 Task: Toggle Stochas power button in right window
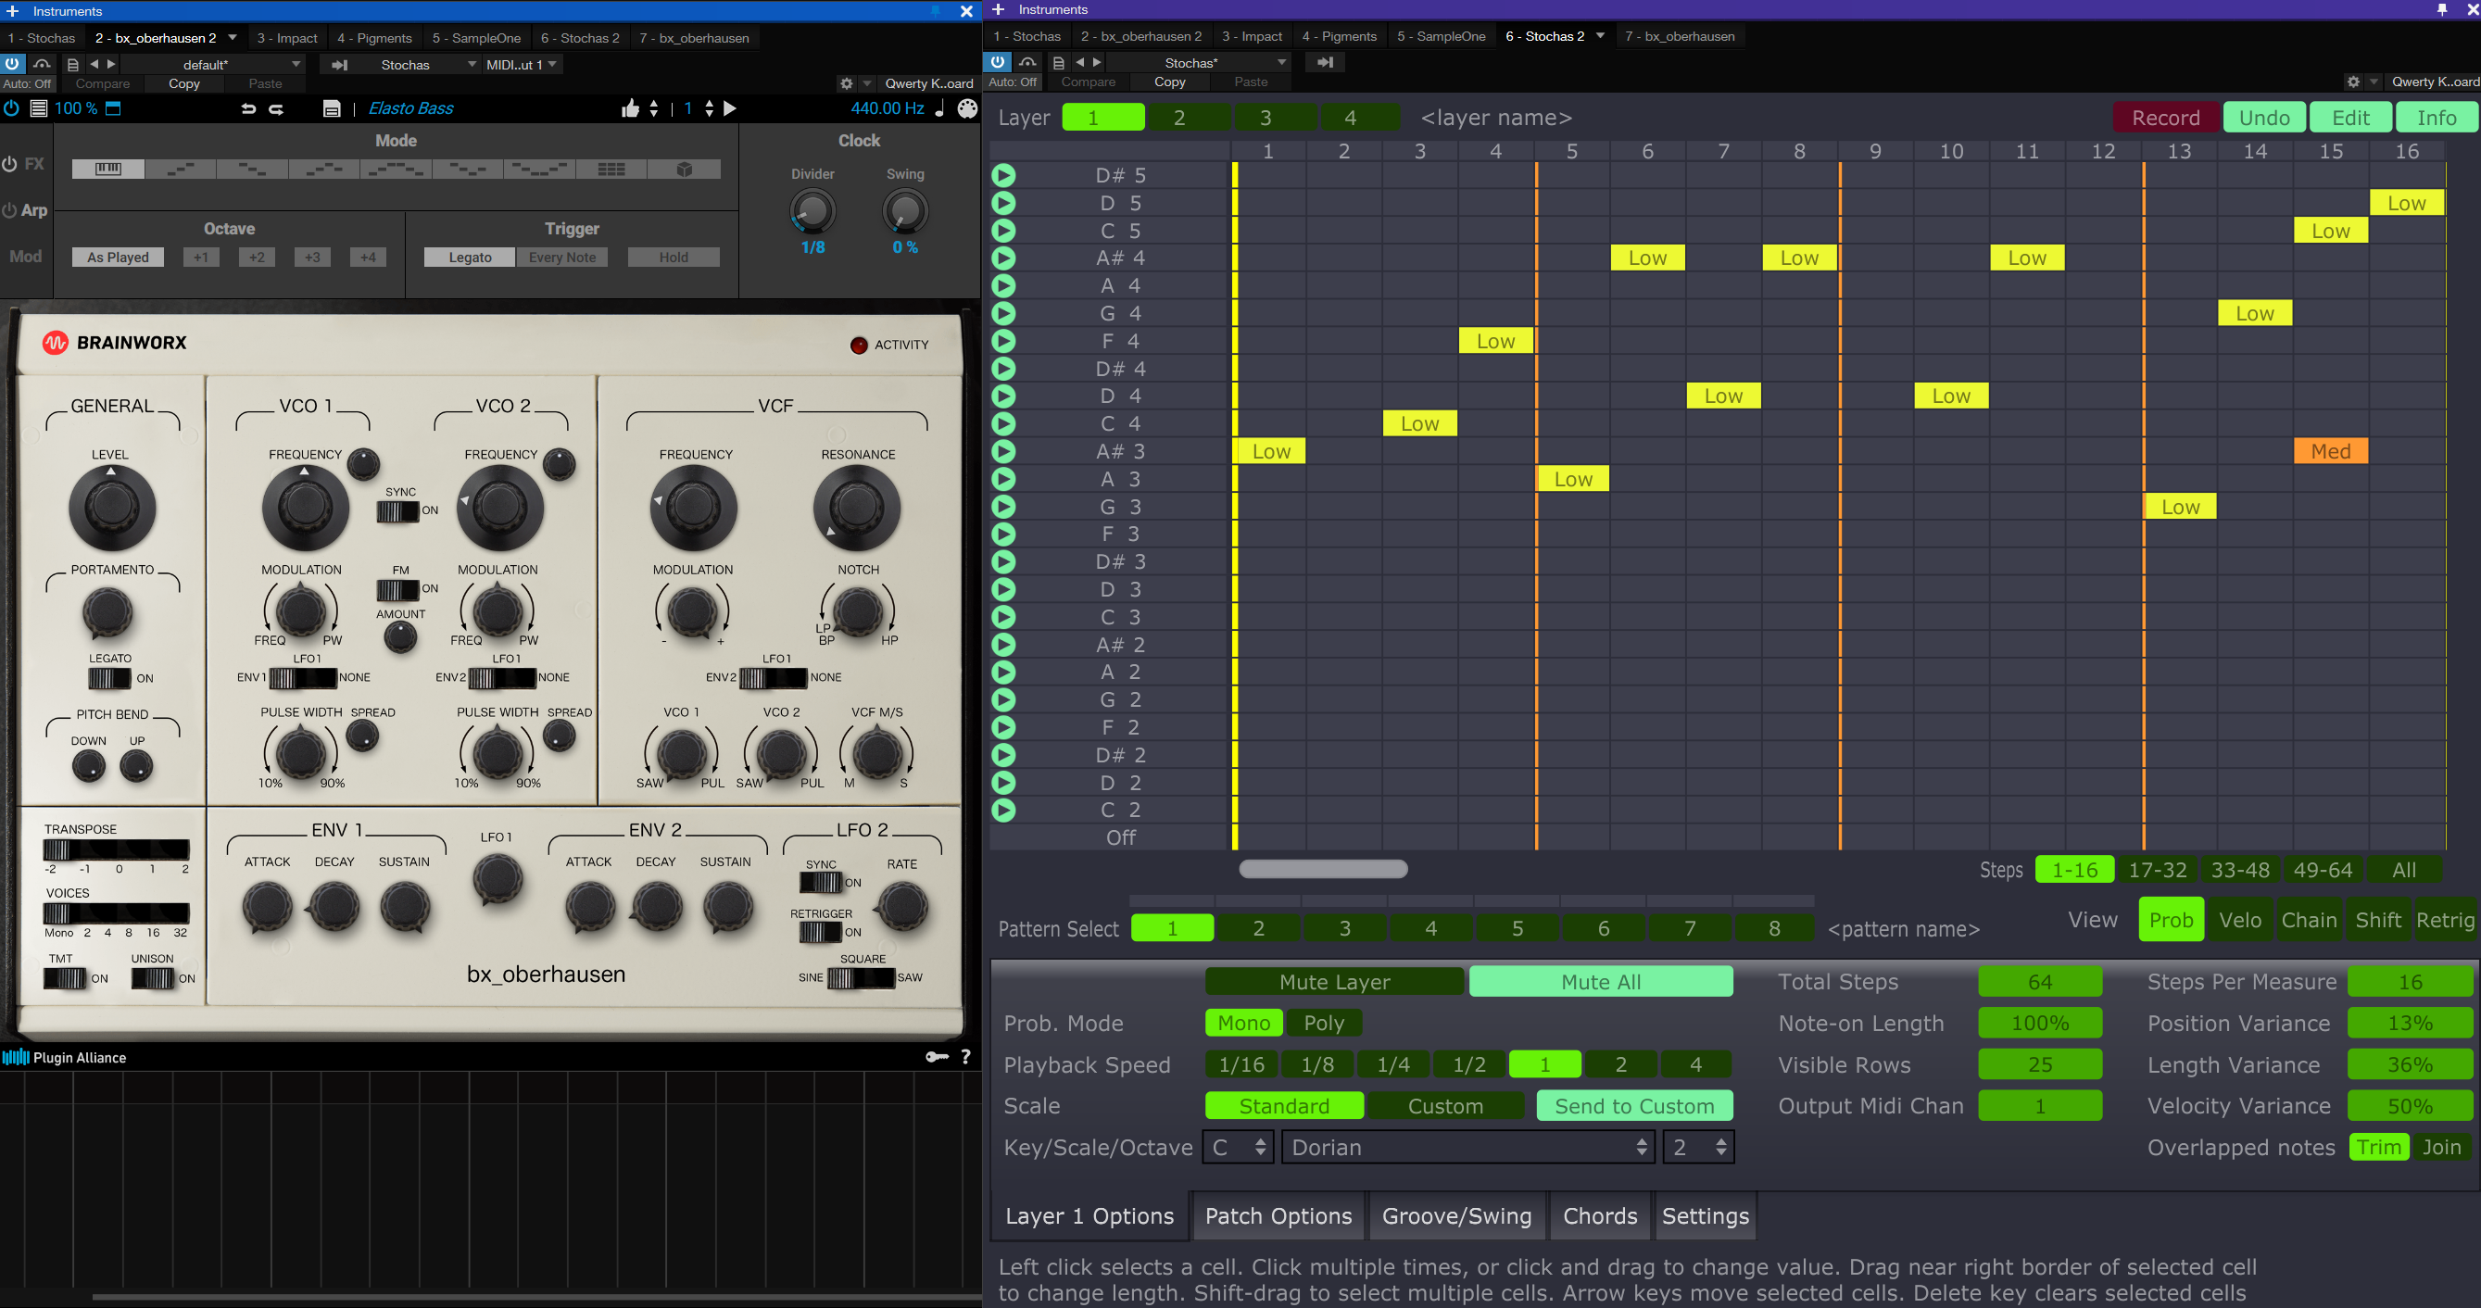(x=997, y=62)
